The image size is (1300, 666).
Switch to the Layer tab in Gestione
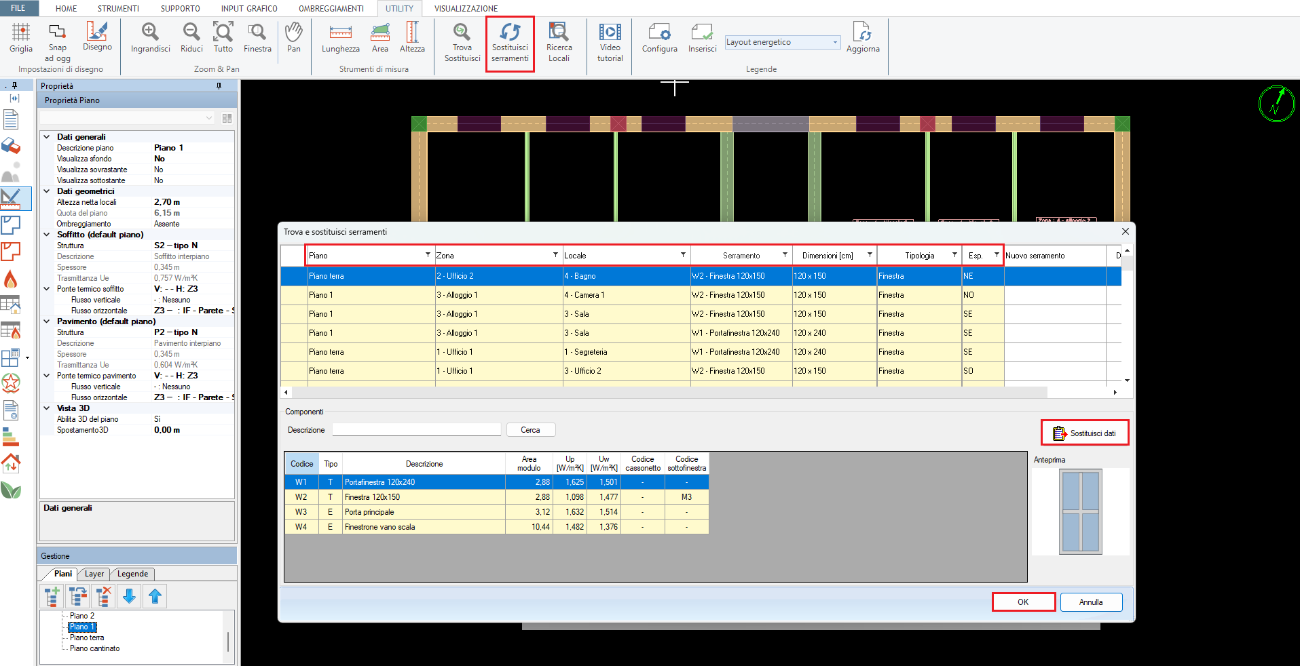pos(94,574)
